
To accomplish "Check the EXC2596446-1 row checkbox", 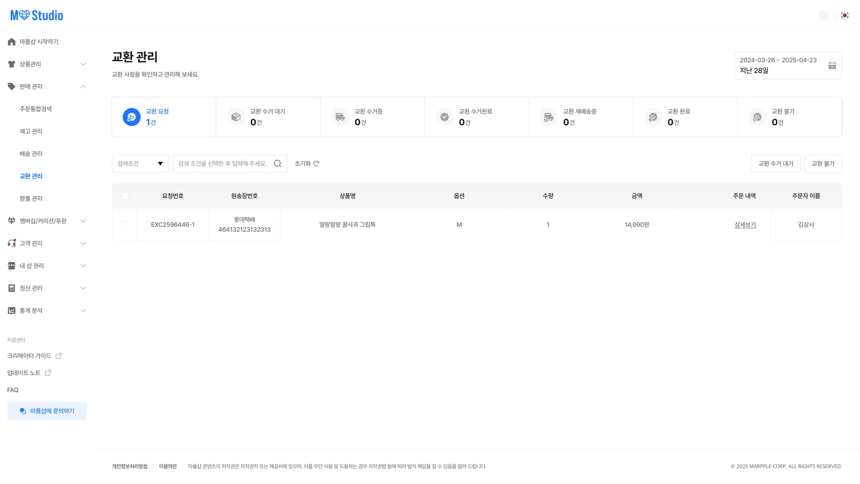I will (125, 224).
